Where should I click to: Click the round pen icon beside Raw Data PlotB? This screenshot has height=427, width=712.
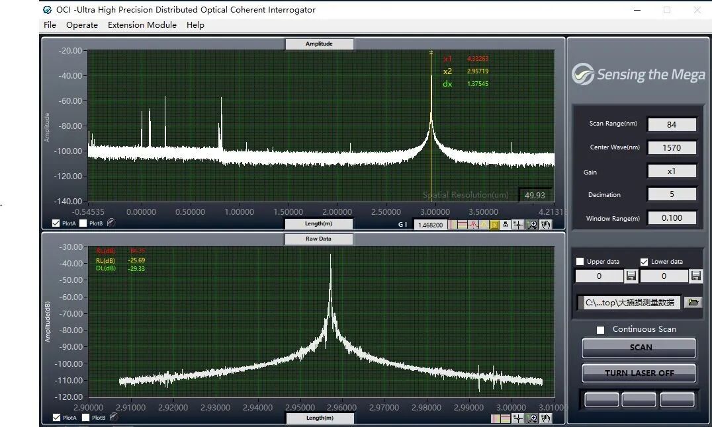tap(114, 417)
